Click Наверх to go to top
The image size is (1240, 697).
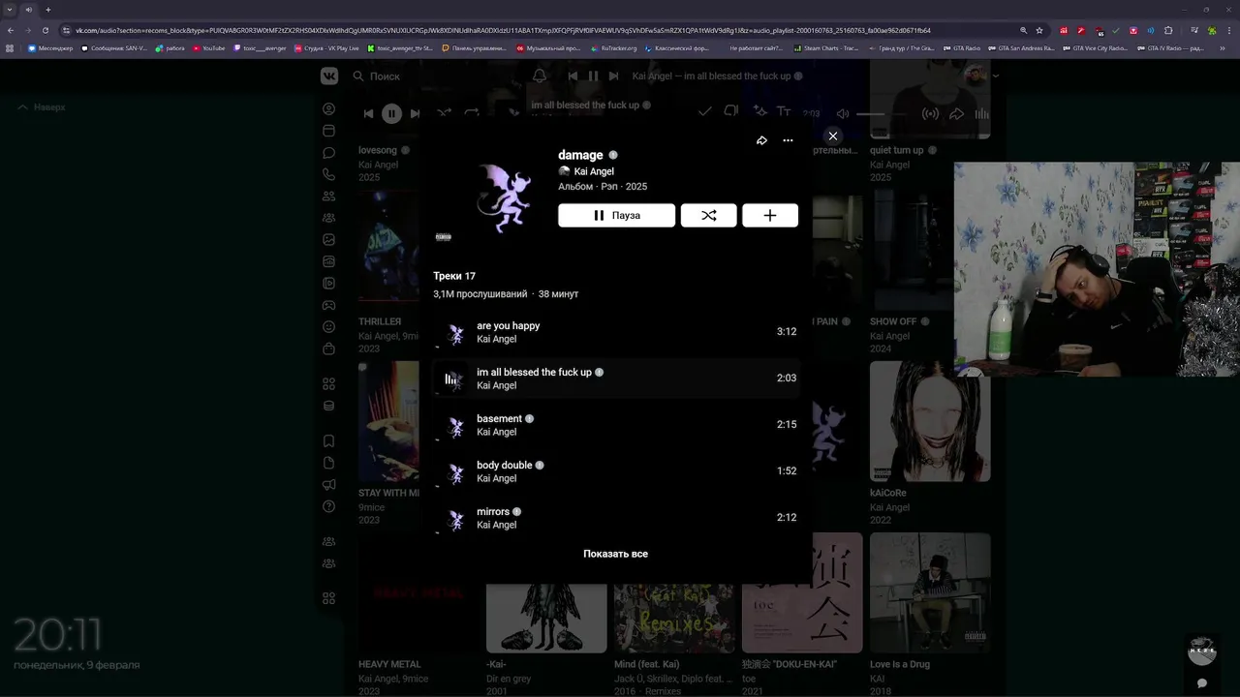point(43,107)
